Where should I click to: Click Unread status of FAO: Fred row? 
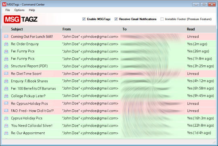[193, 111]
